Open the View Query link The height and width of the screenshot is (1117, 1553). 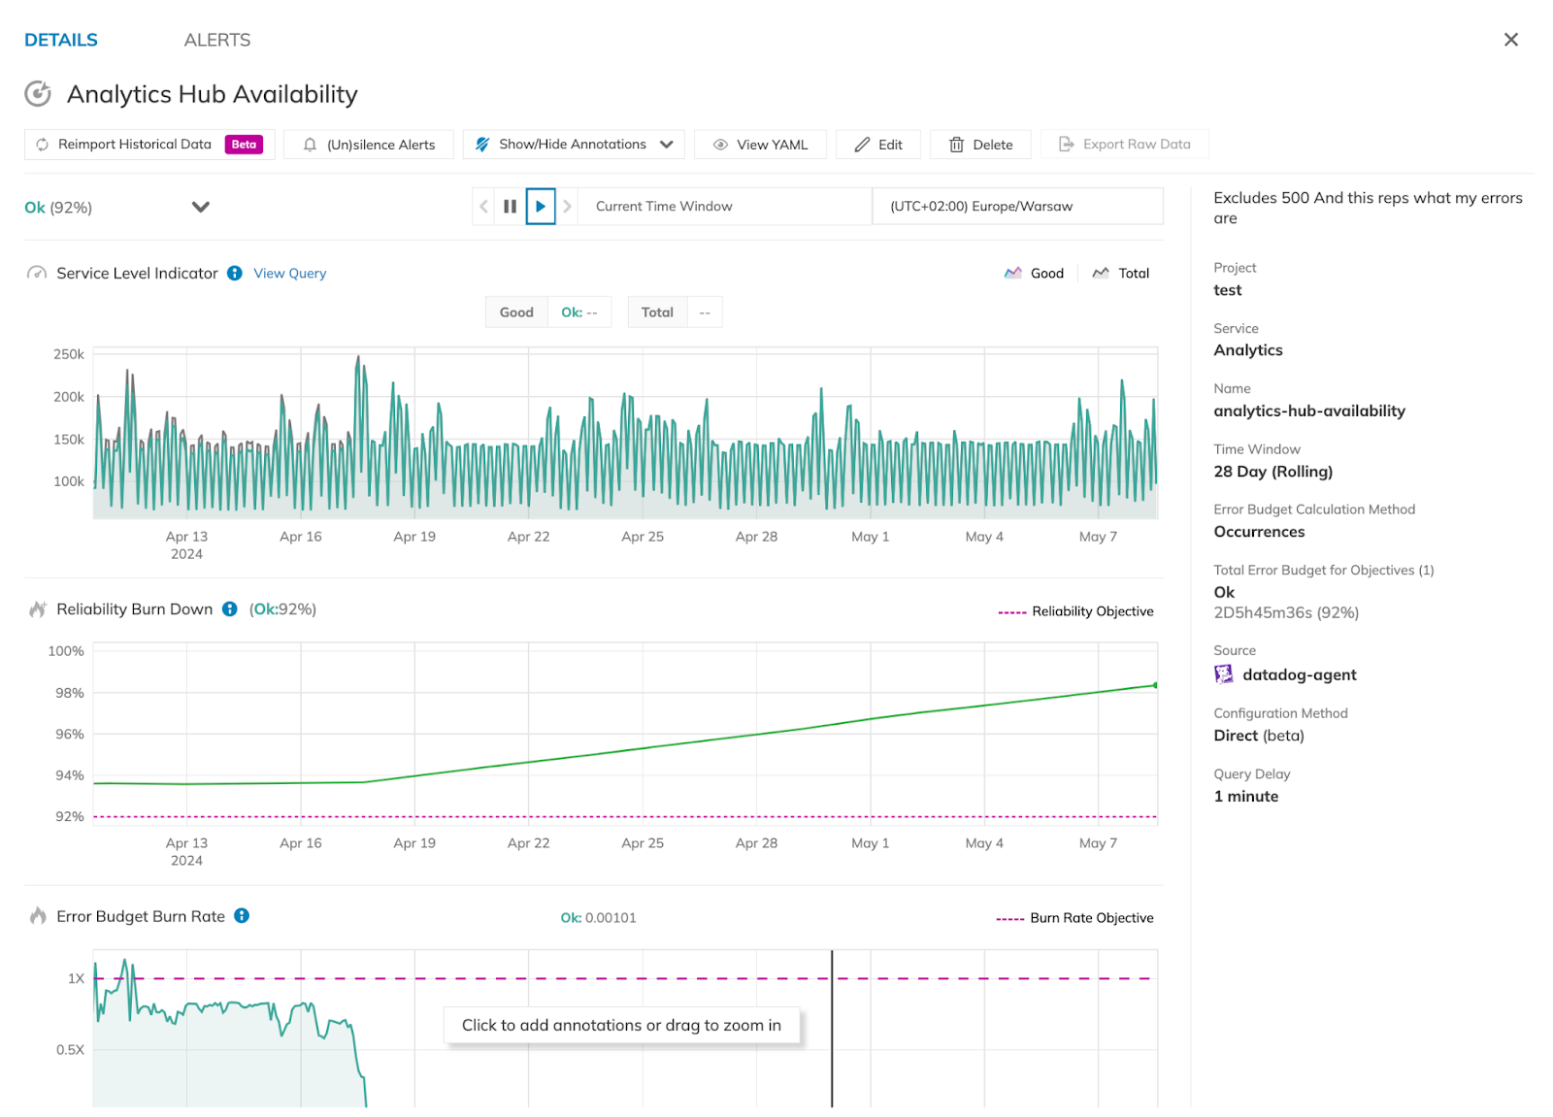(x=289, y=274)
